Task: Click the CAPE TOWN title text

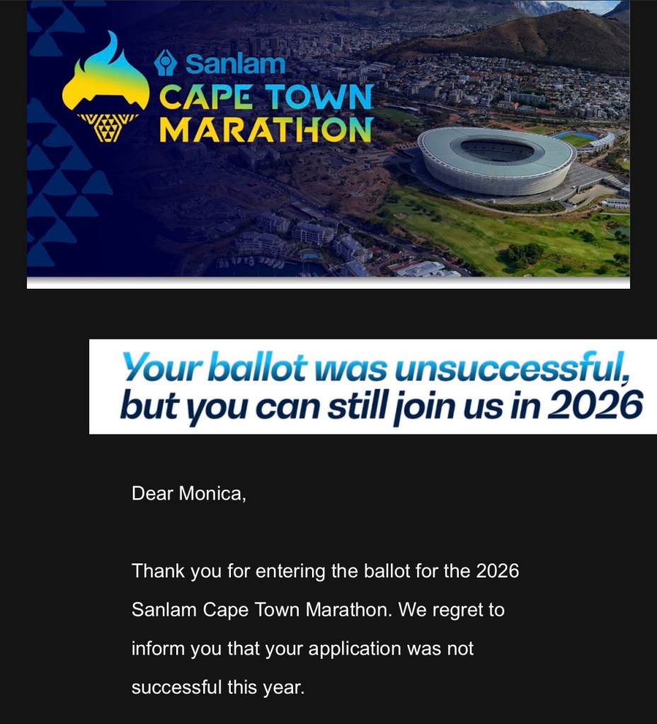Action: coord(265,98)
